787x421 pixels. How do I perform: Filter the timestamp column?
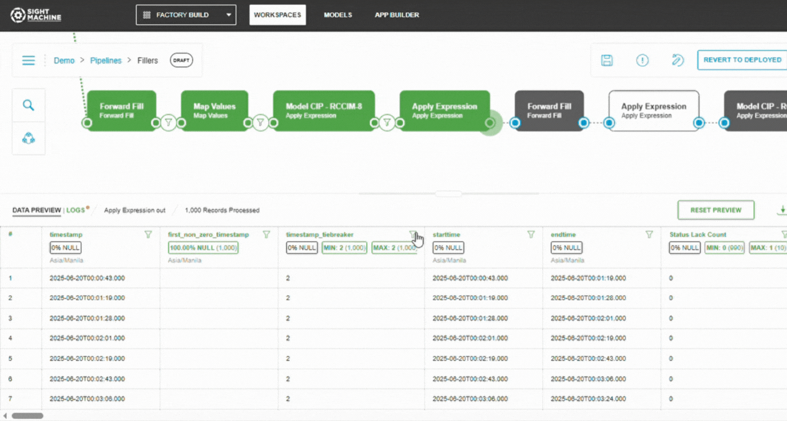tap(148, 235)
